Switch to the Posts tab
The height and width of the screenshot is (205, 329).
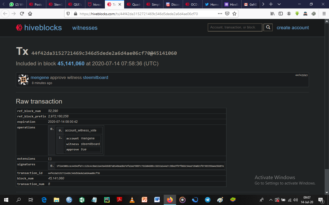[x=36, y=4]
